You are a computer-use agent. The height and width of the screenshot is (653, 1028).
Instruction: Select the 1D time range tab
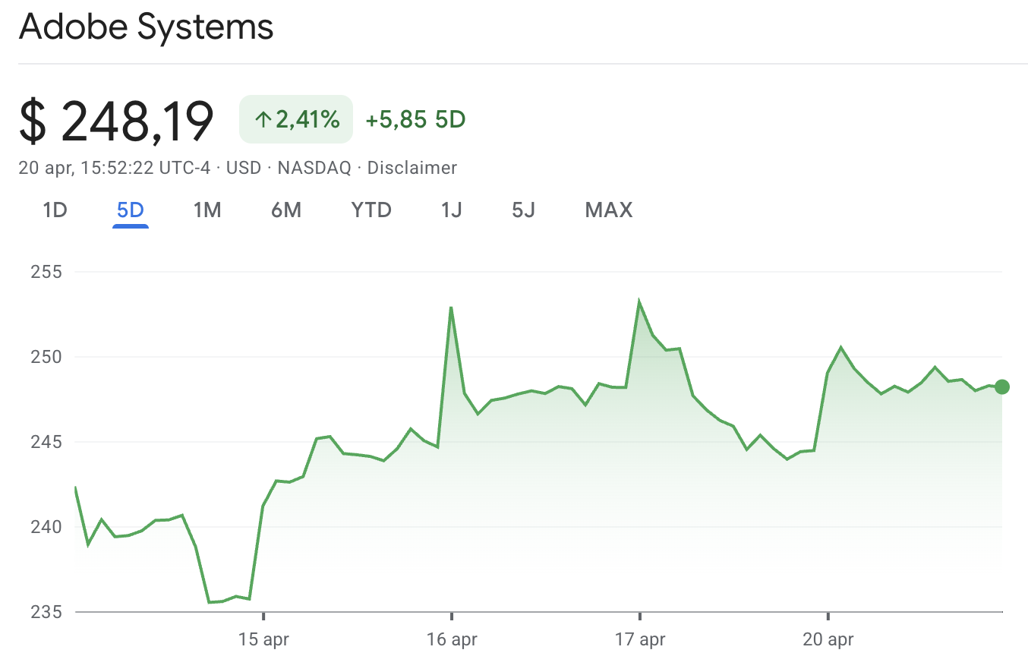pyautogui.click(x=55, y=210)
